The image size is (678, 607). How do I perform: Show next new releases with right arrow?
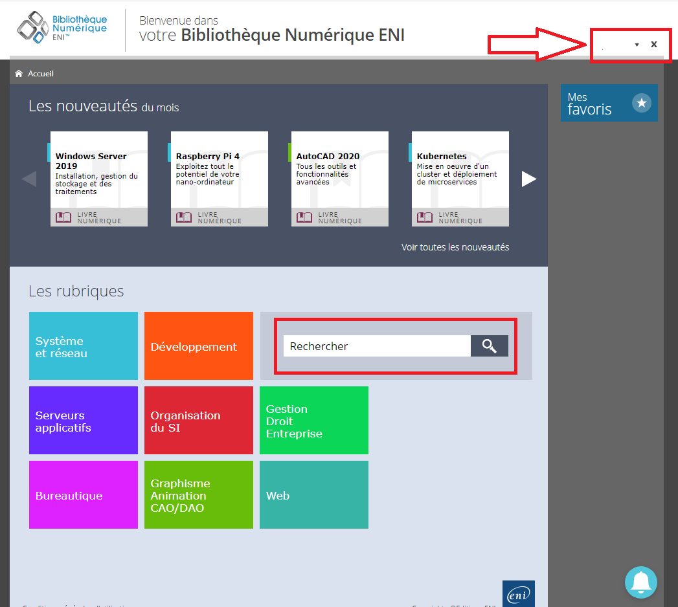(x=529, y=179)
